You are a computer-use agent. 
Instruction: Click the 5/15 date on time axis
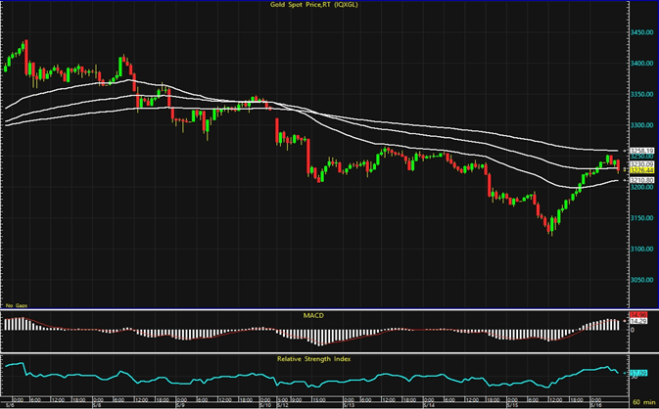point(510,402)
